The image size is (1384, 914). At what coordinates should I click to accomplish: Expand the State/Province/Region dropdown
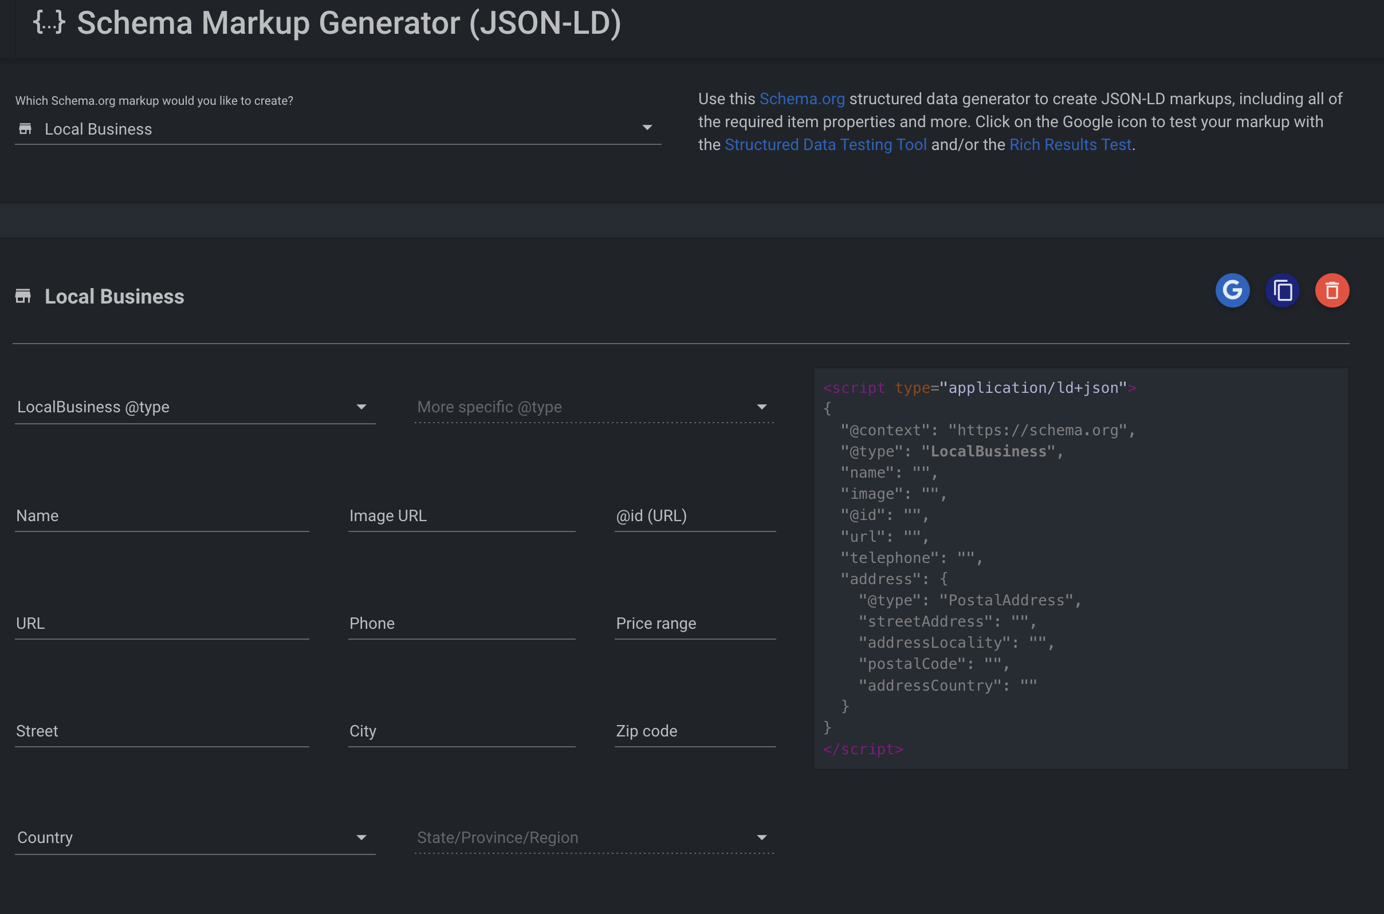click(594, 838)
